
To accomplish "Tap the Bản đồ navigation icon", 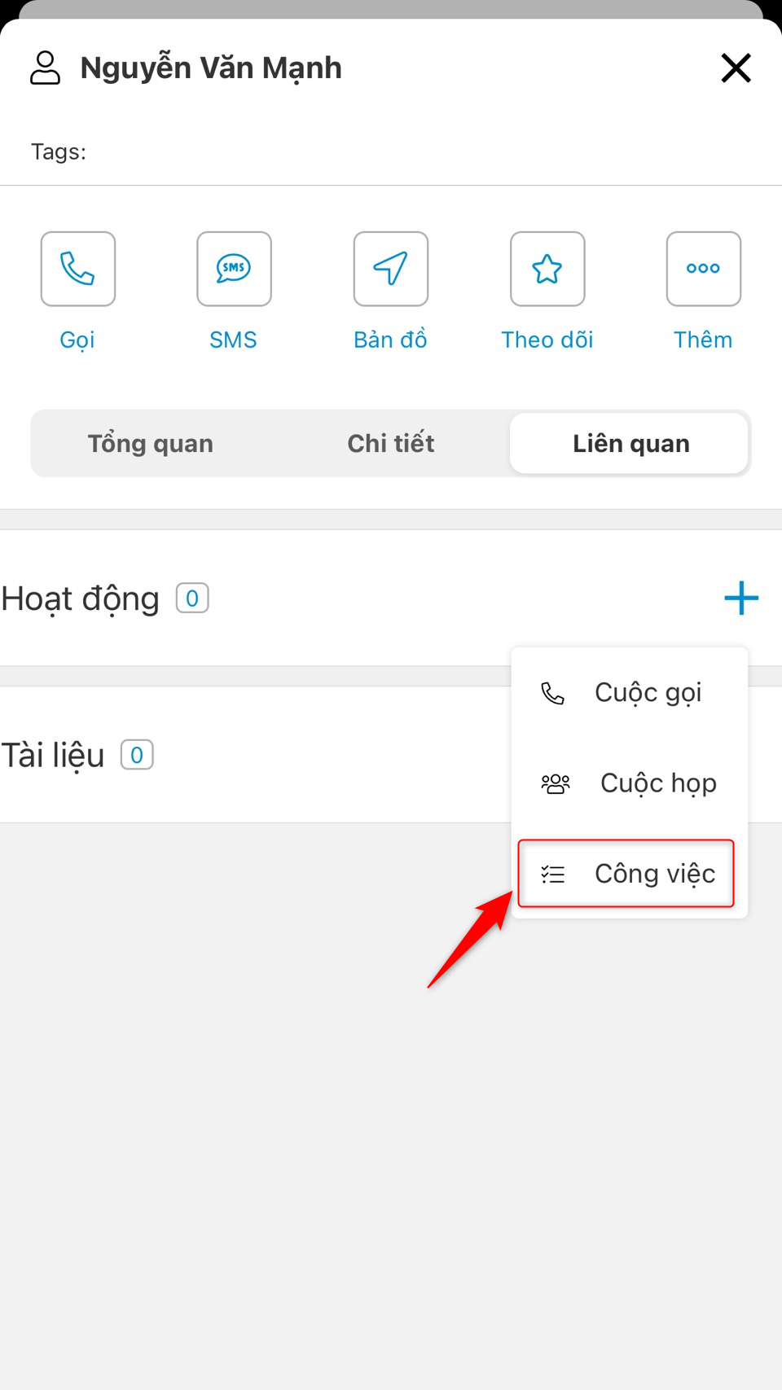I will click(x=391, y=269).
